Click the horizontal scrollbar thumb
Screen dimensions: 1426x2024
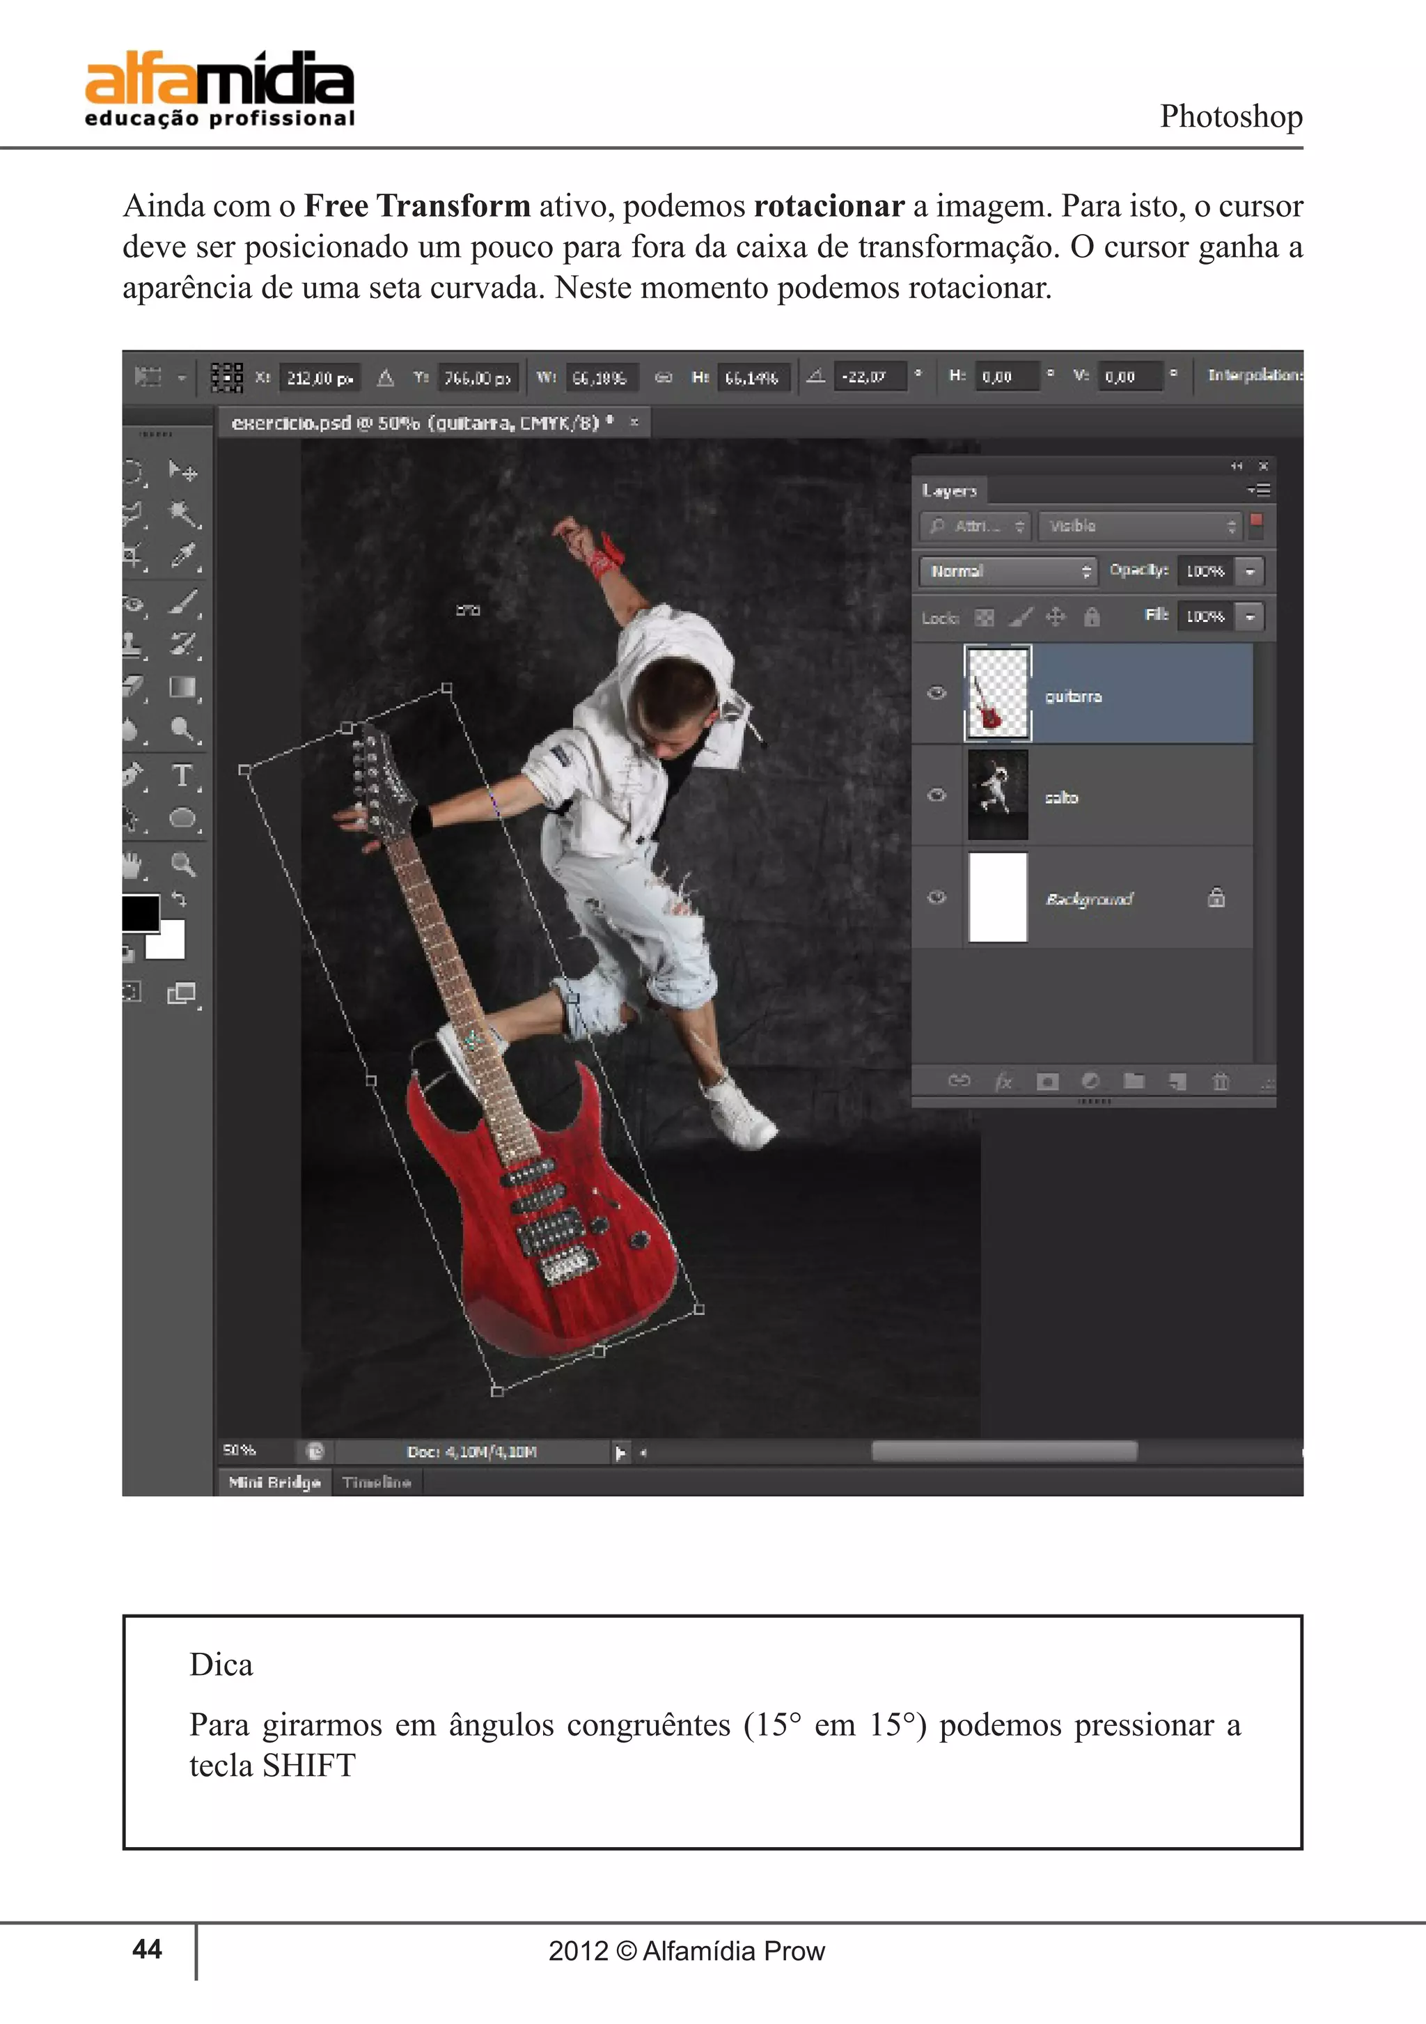click(x=1004, y=1451)
